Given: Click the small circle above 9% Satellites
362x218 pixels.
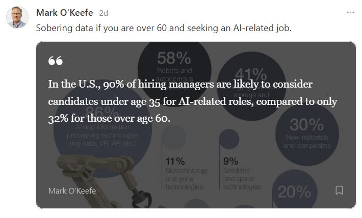Looking at the screenshot, I should point(229,139).
